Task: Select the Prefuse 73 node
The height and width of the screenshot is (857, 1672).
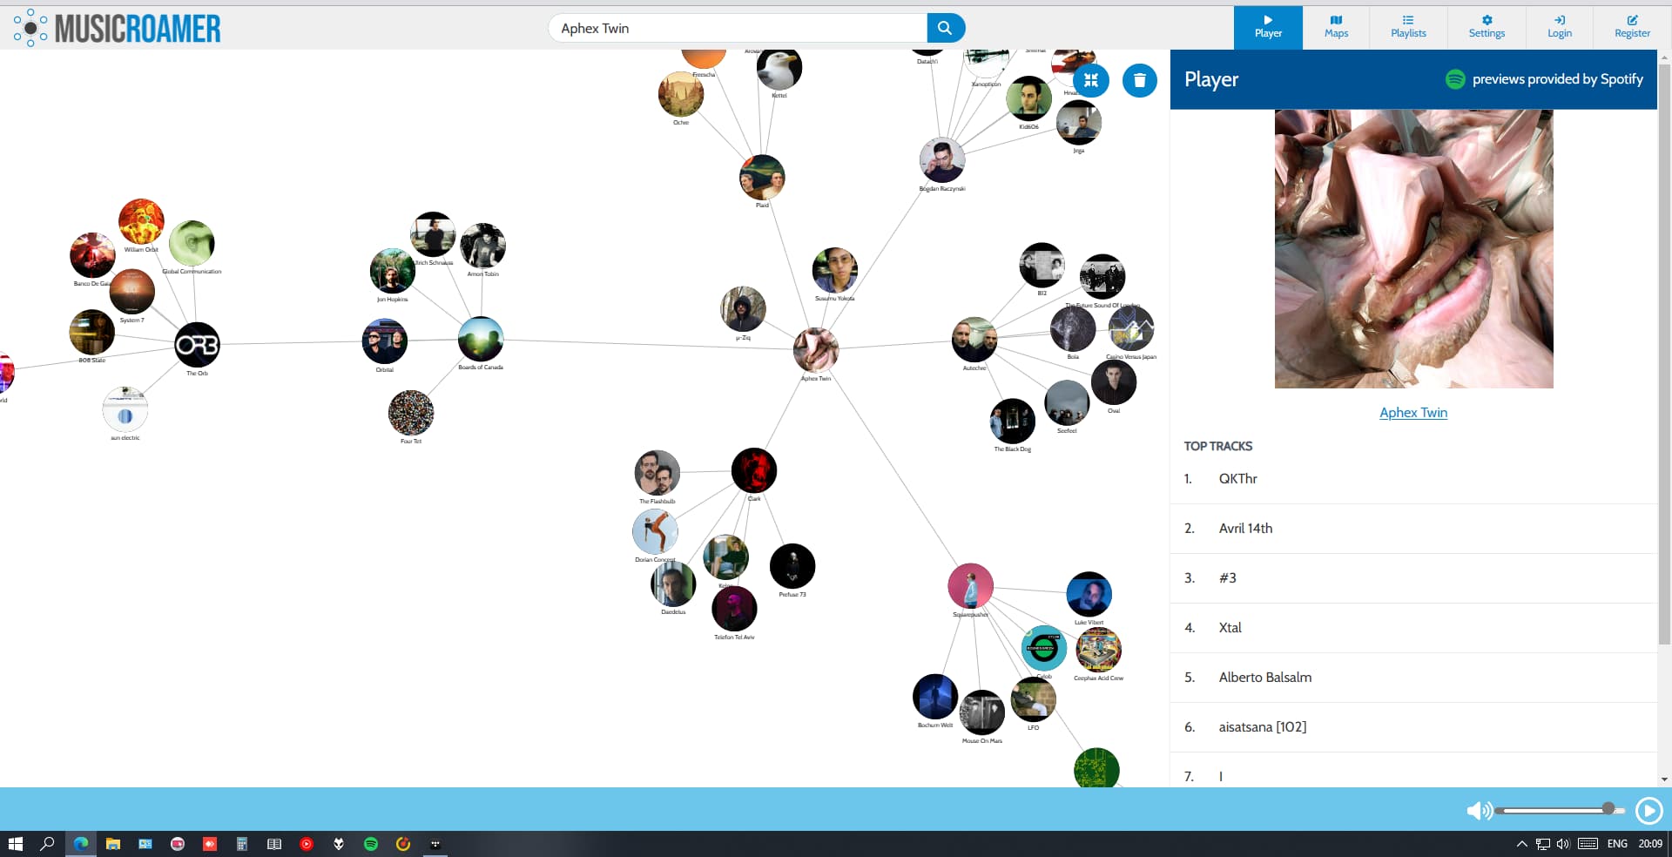Action: (x=792, y=566)
